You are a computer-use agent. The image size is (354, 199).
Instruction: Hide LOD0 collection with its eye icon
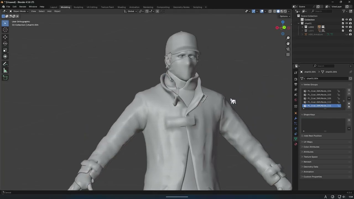click(x=347, y=27)
